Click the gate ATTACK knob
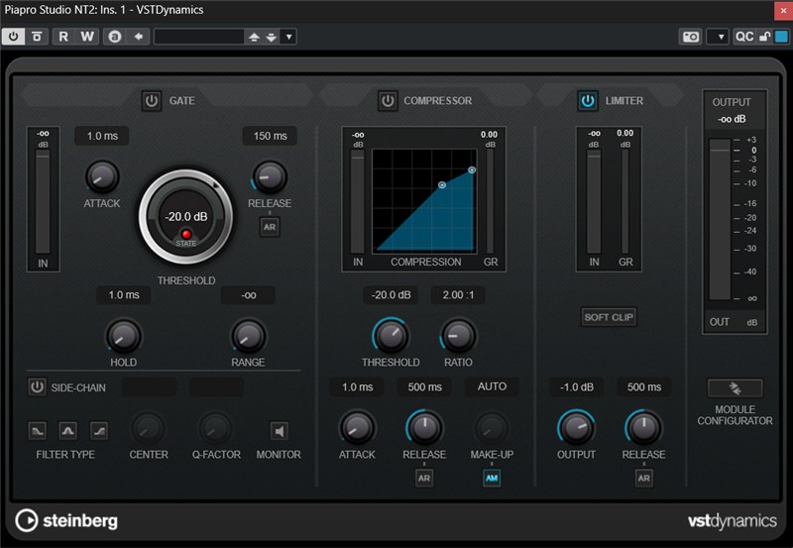 pyautogui.click(x=102, y=176)
